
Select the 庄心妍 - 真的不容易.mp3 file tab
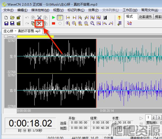pos(22,31)
